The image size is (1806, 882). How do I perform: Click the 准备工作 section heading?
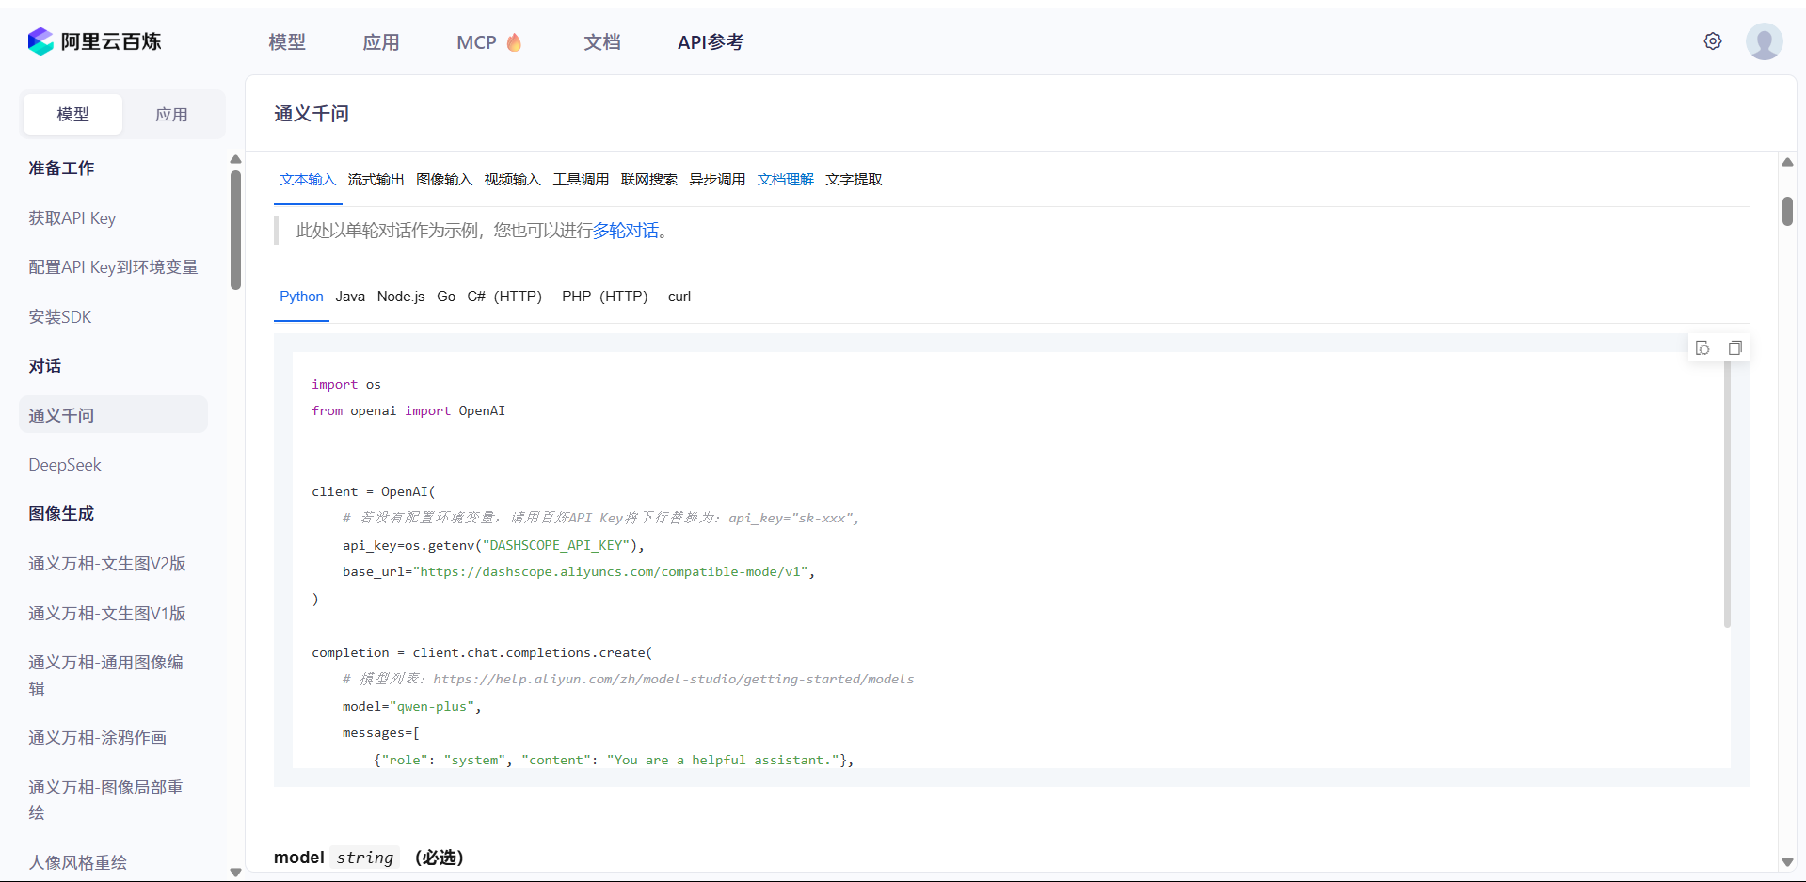61,168
